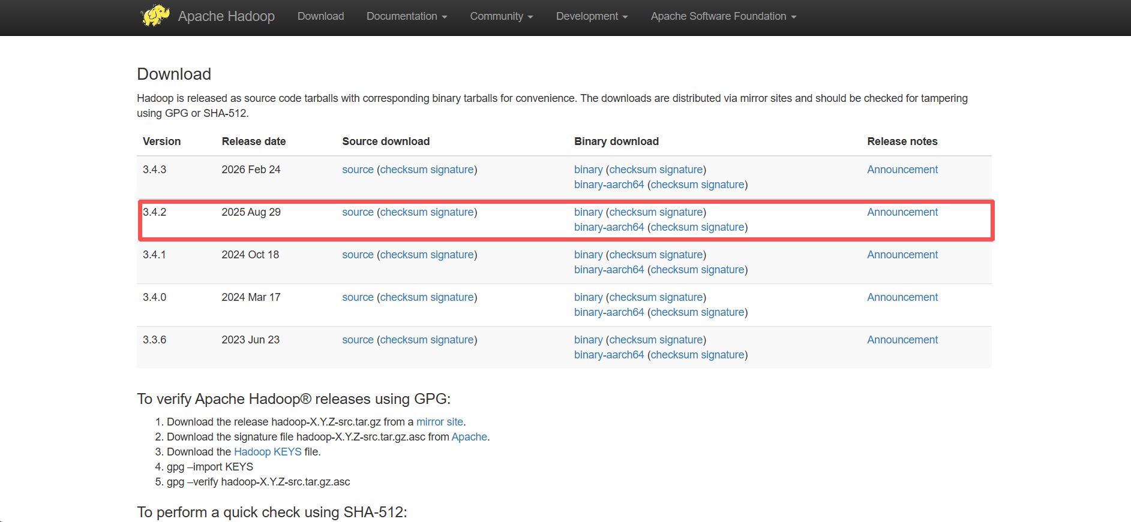Download binary-aarch64 for version 3.4.1
Image resolution: width=1131 pixels, height=522 pixels.
click(x=609, y=270)
